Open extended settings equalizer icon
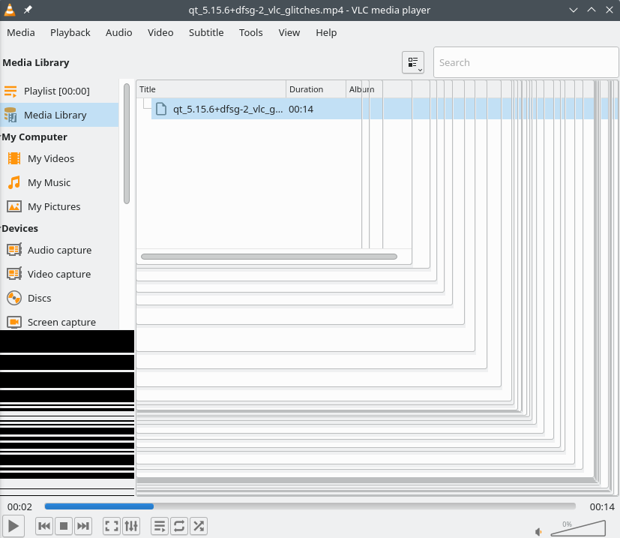 [x=131, y=526]
